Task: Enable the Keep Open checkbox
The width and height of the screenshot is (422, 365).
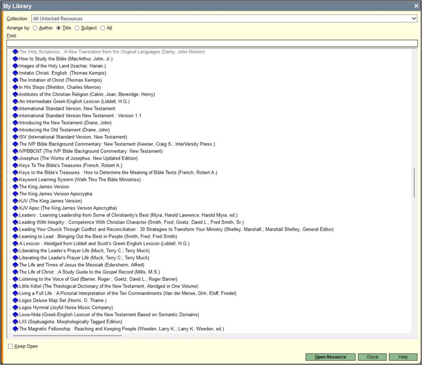Action: click(10, 346)
